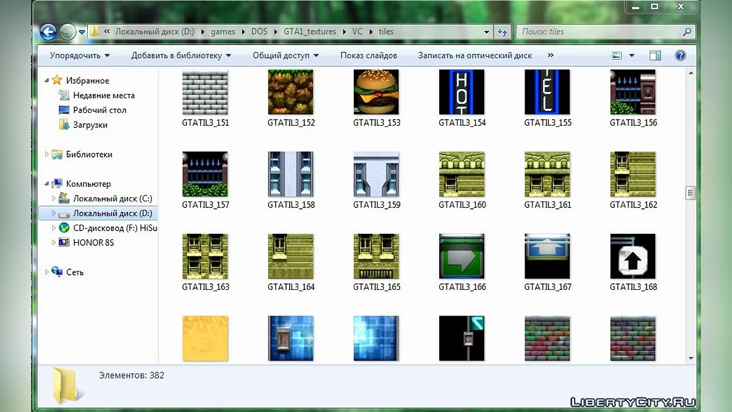Image resolution: width=732 pixels, height=412 pixels.
Task: Open the Загрузки folder in Favorites
Action: tap(90, 125)
